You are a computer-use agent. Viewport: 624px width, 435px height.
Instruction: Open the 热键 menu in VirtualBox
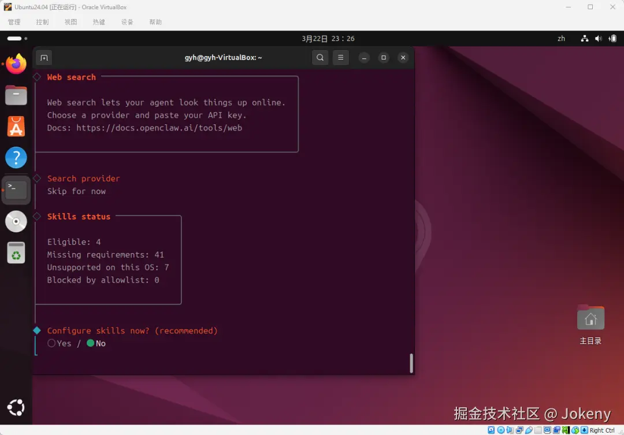[99, 22]
